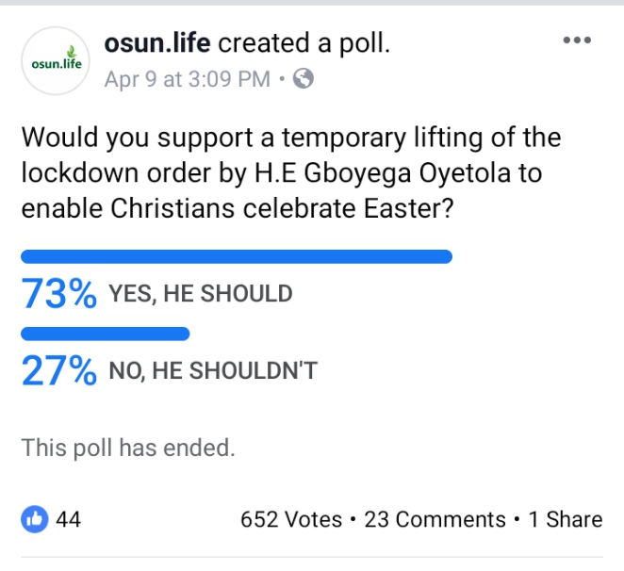The image size is (624, 571).
Task: Click the 'created a poll' header text
Action: pyautogui.click(x=304, y=43)
